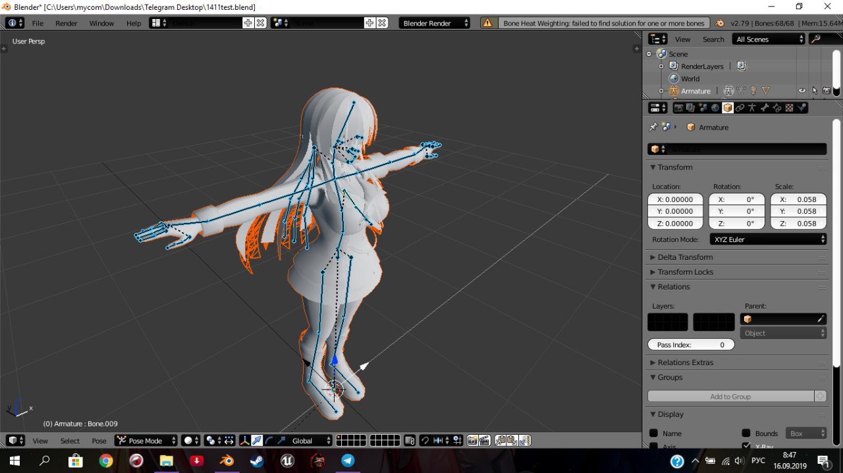Open the All Scenes outliner display dropdown
The image size is (843, 473).
click(x=769, y=39)
